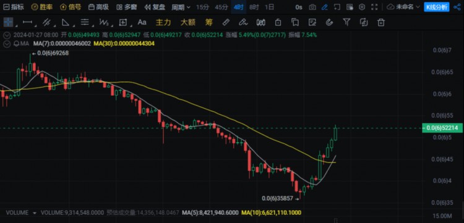464x223 pixels.
Task: Select the Aa text tool
Action: (142, 22)
